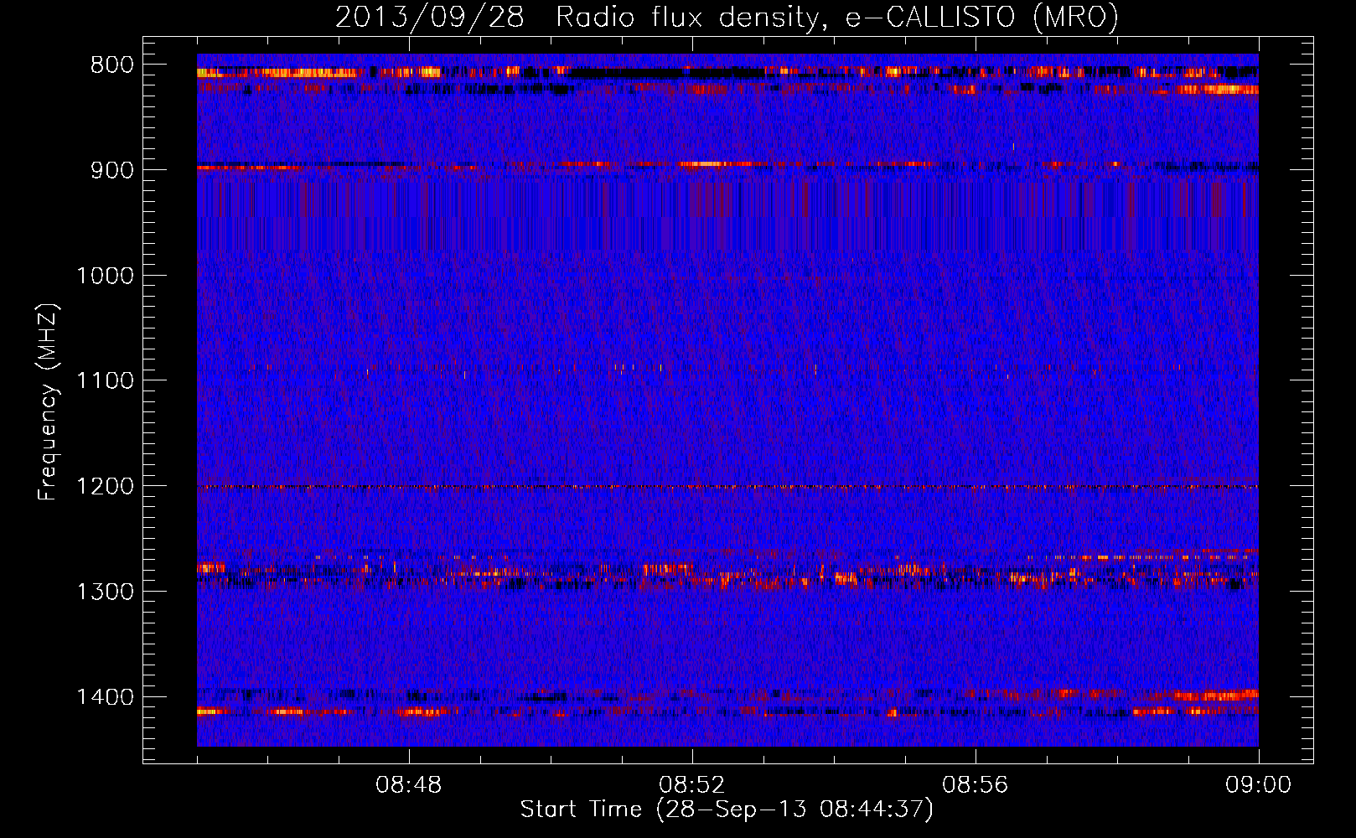This screenshot has width=1356, height=838.
Task: Click the 1200 frequency tick label
Action: 105,487
